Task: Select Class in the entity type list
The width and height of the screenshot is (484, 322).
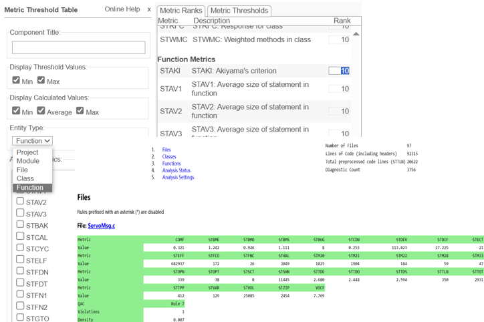Action: (25, 178)
